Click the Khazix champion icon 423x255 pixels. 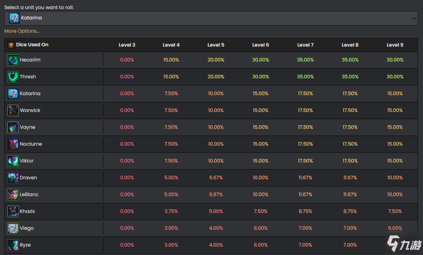click(x=13, y=212)
